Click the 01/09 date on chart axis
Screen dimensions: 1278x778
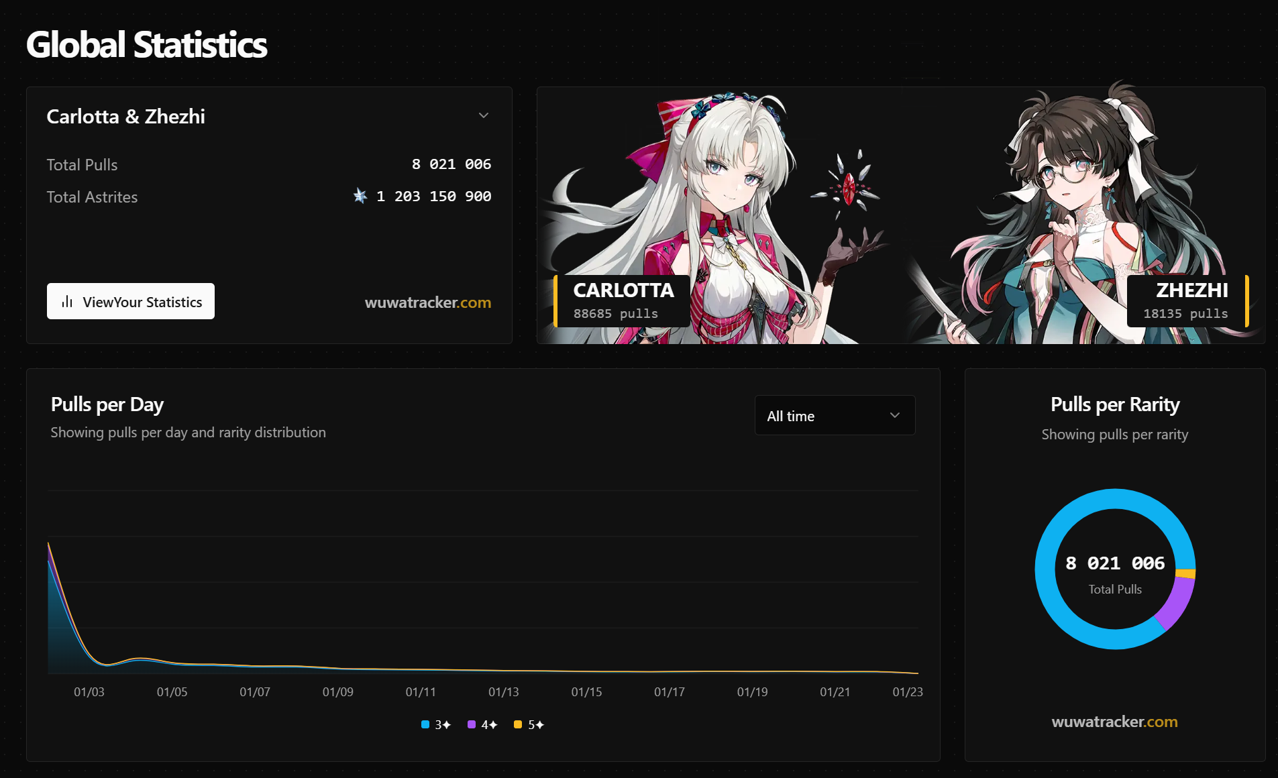click(x=337, y=691)
